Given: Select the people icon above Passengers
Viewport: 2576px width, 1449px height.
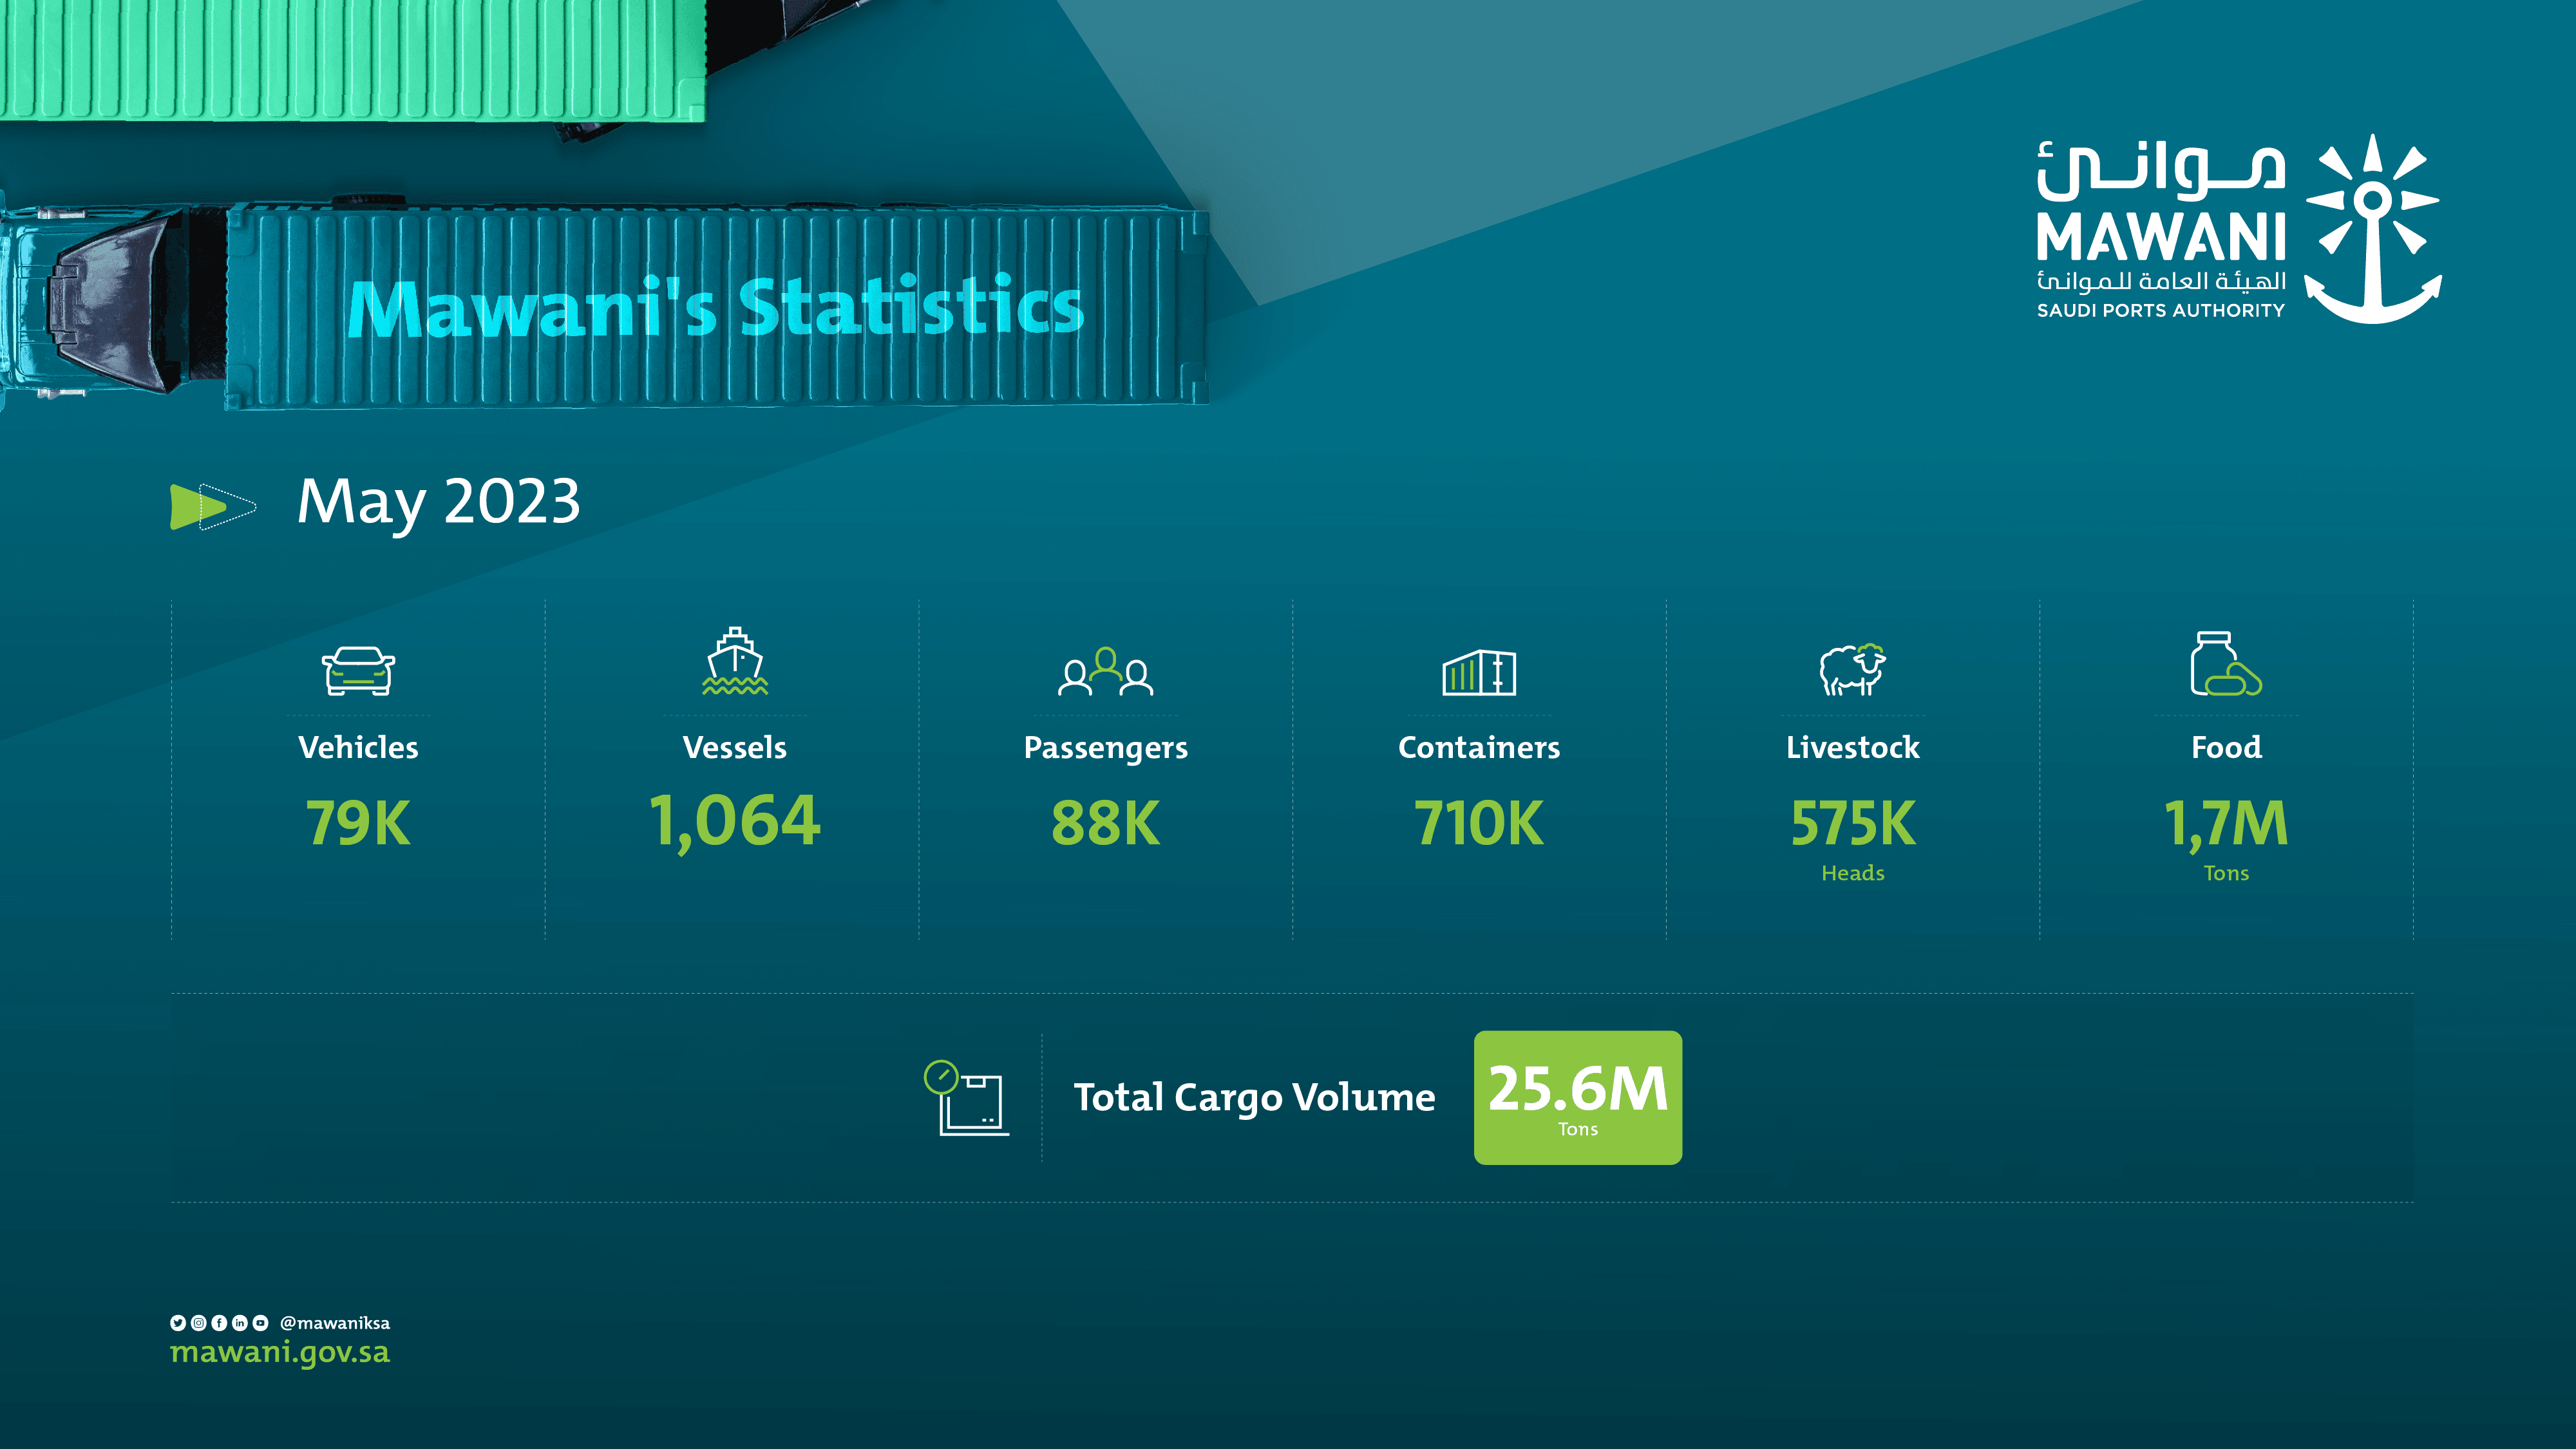Looking at the screenshot, I should tap(1105, 672).
